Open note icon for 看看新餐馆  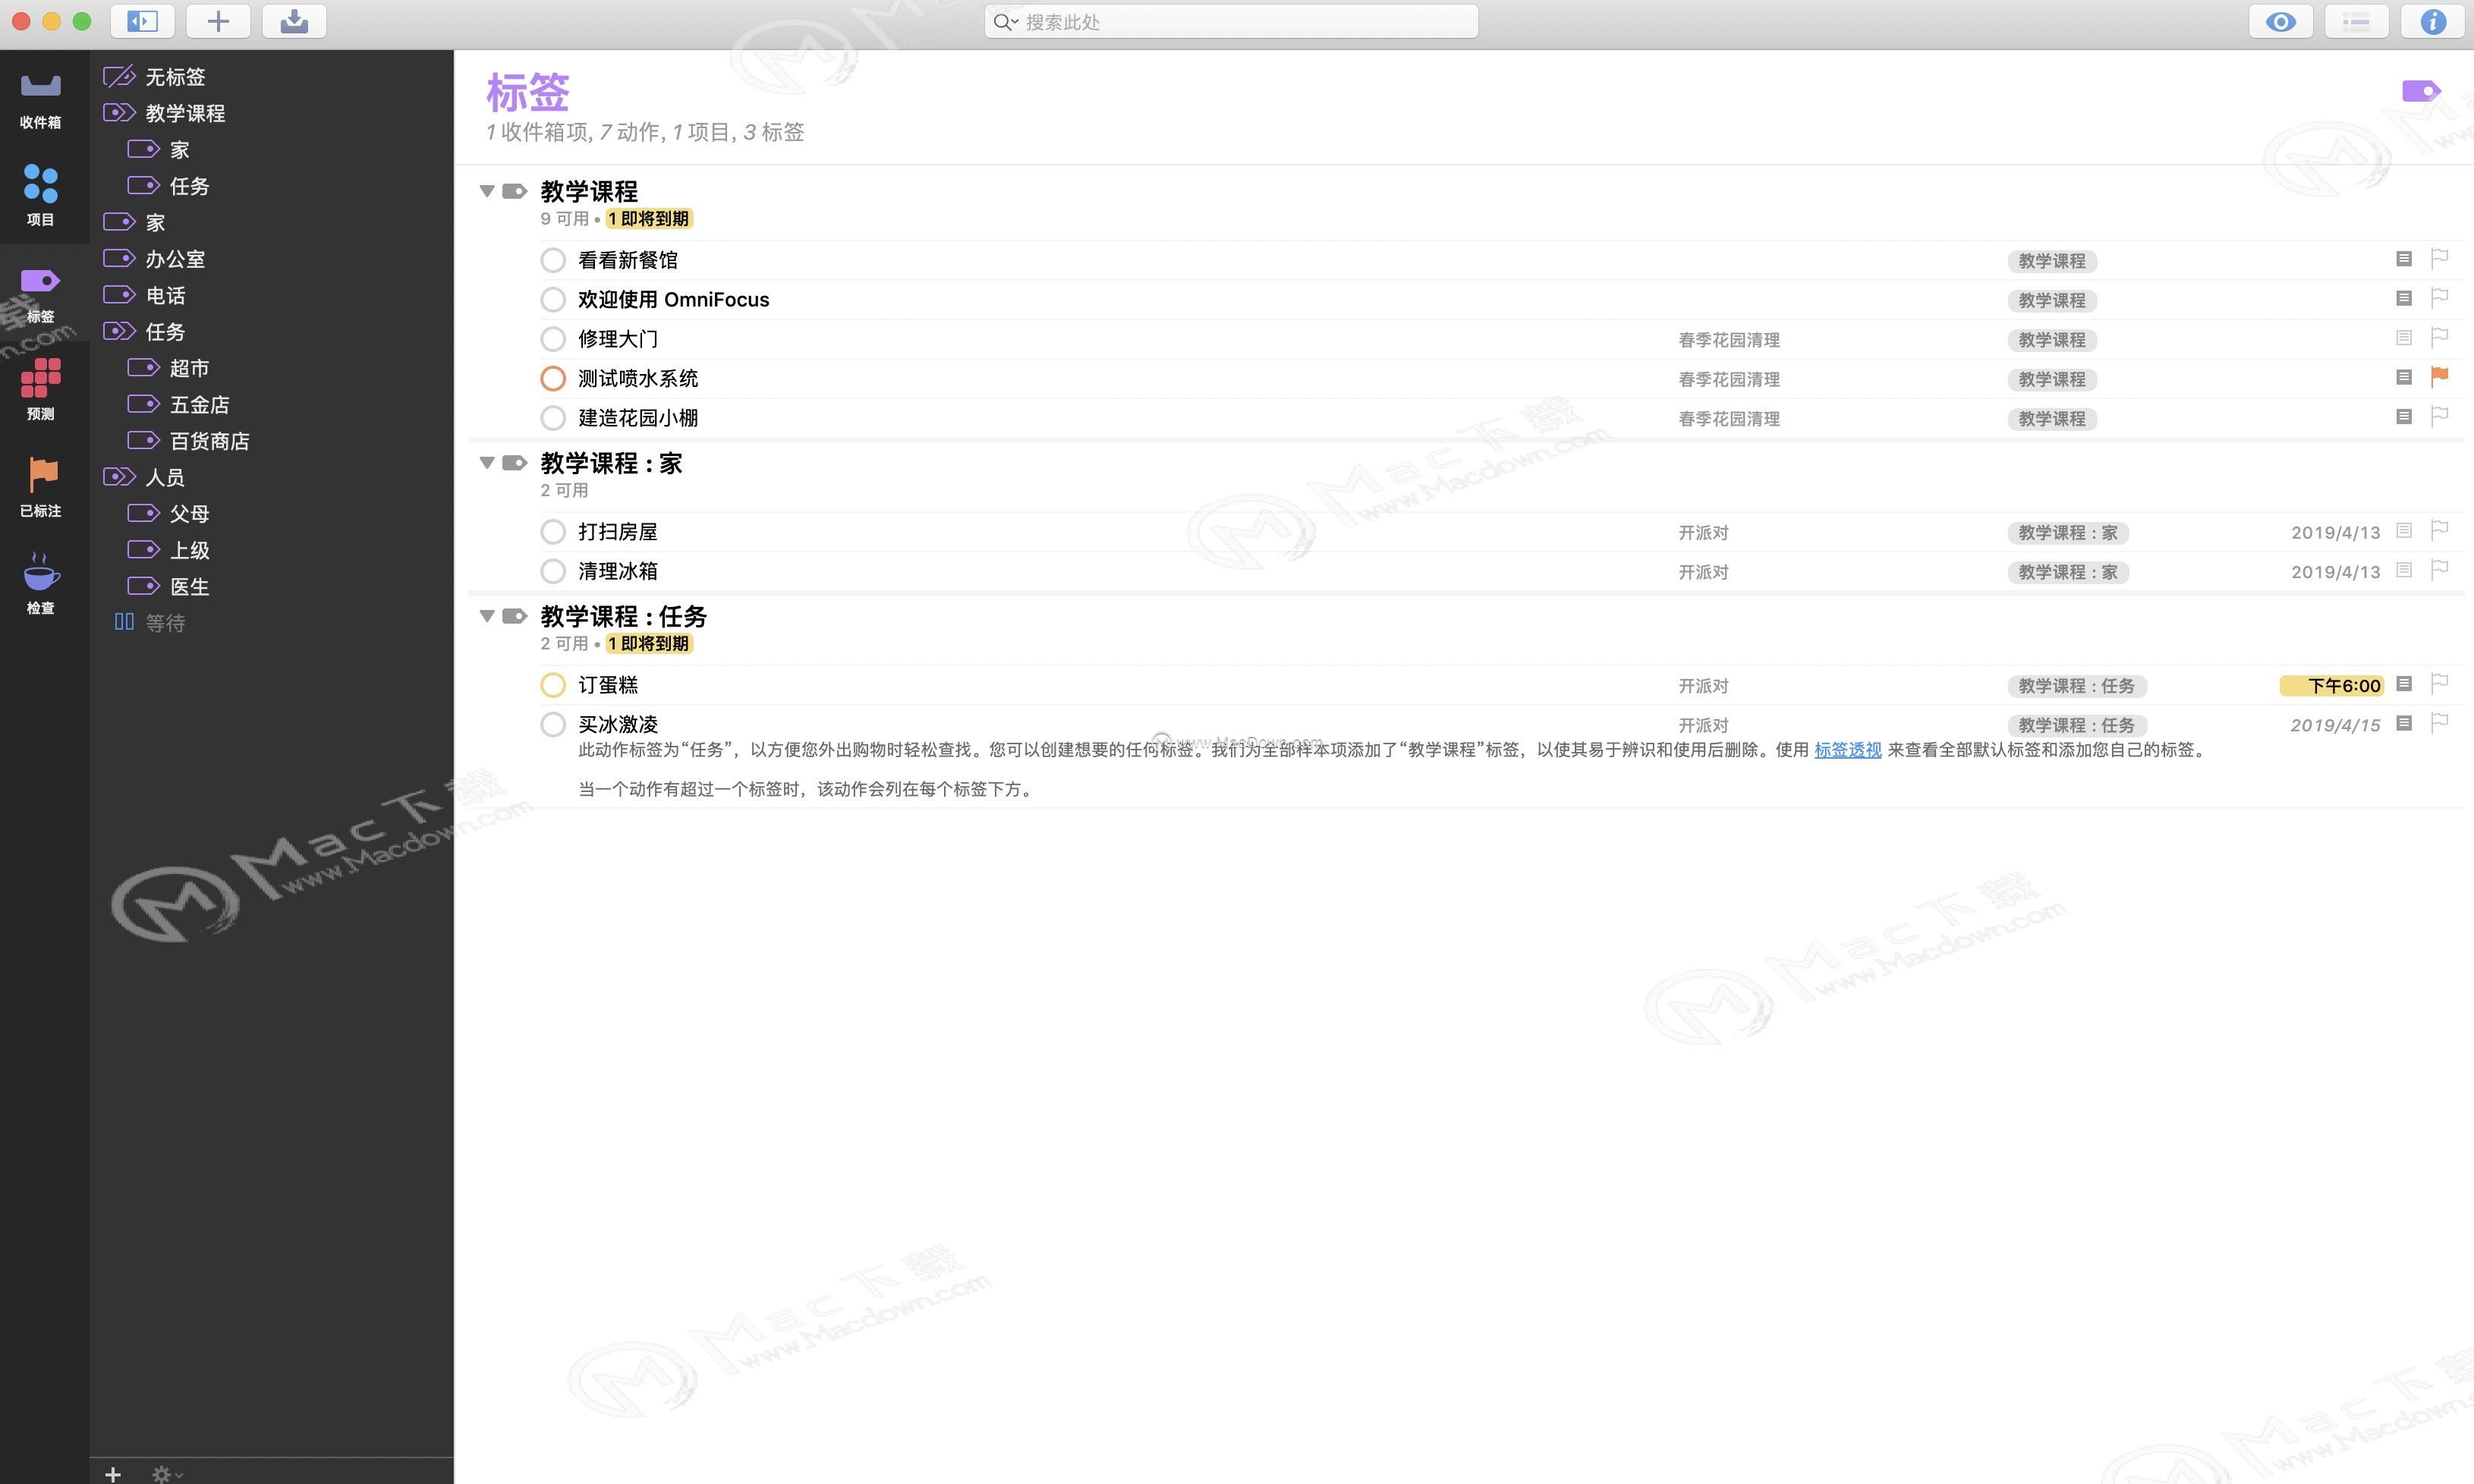click(x=2404, y=259)
